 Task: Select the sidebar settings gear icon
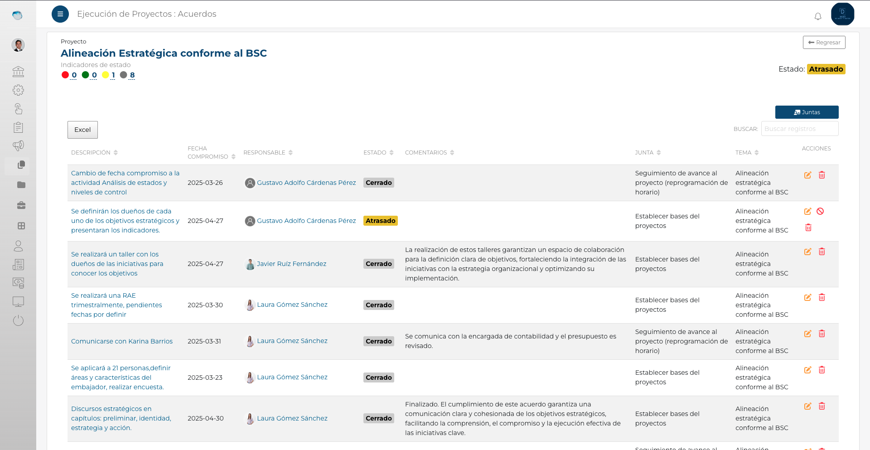coord(18,90)
